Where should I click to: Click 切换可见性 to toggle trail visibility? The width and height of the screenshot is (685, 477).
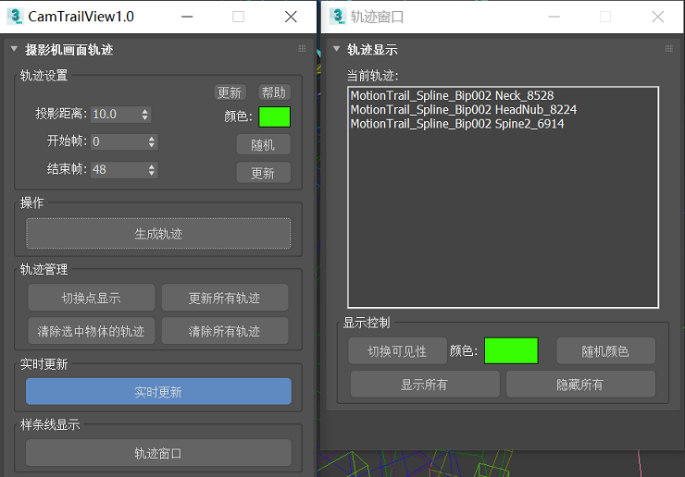tap(396, 351)
